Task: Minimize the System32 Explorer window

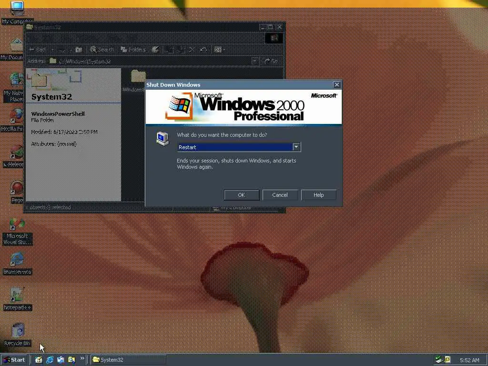Action: click(263, 27)
